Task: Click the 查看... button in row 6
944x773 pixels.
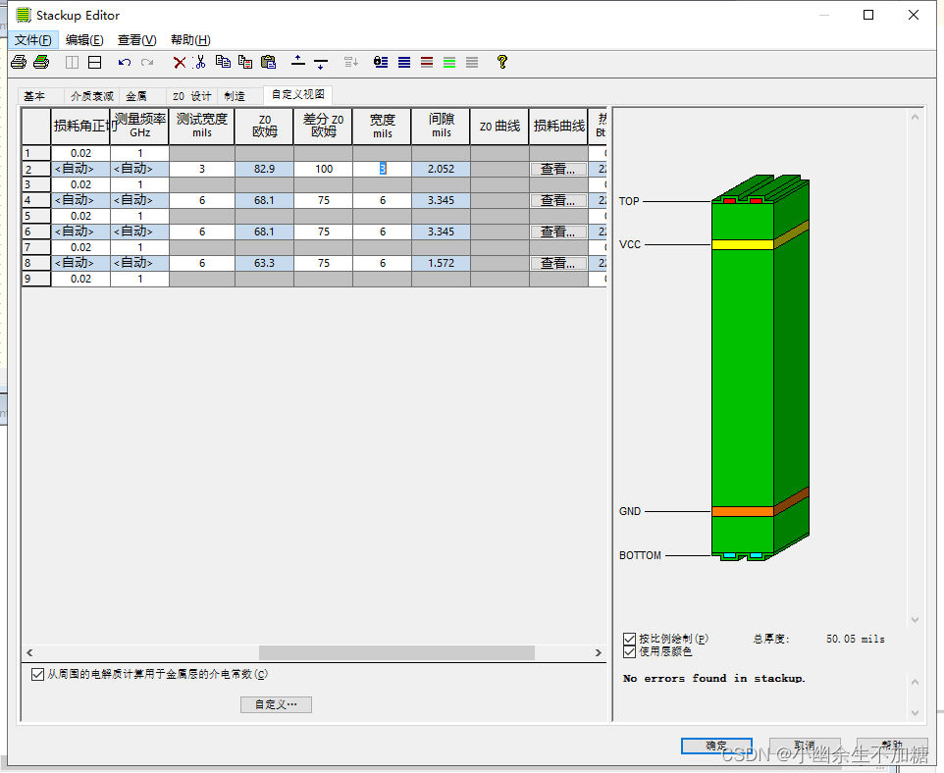Action: pos(558,232)
